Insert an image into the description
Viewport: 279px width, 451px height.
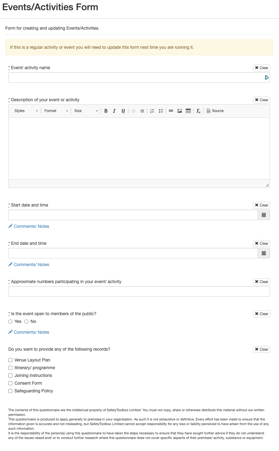click(180, 111)
